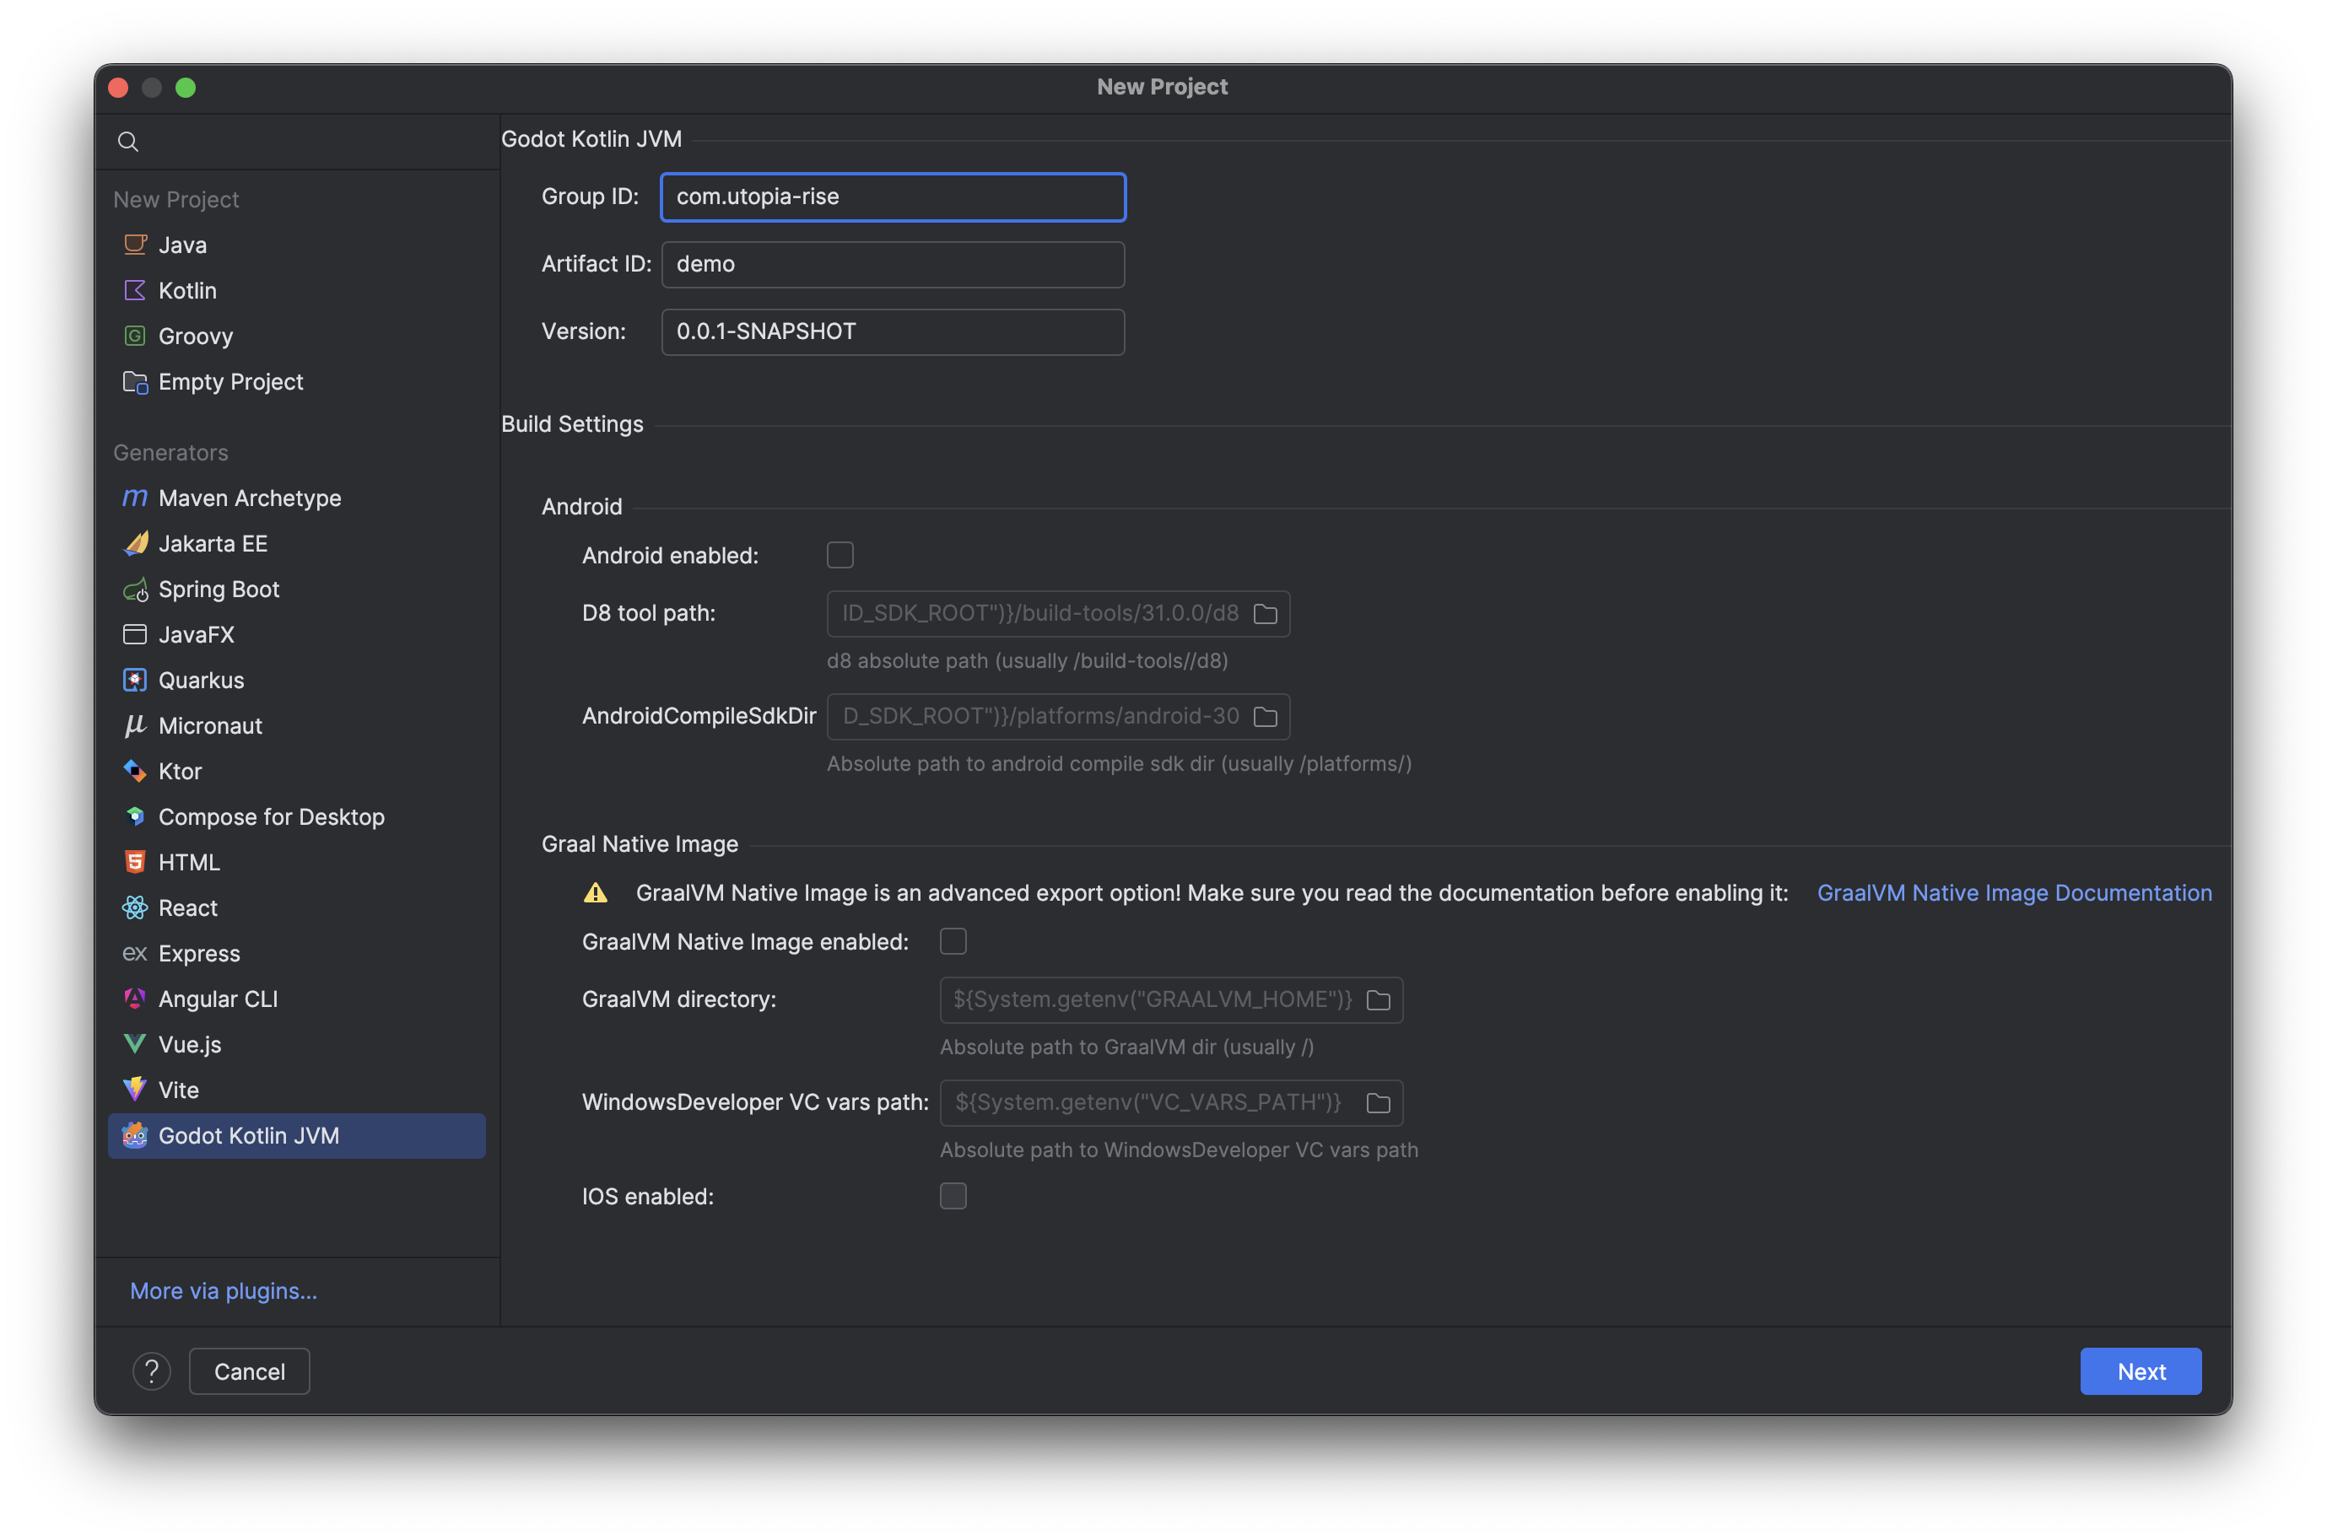Focus the Artifact ID field
Viewport: 2327px width, 1540px height.
893,264
